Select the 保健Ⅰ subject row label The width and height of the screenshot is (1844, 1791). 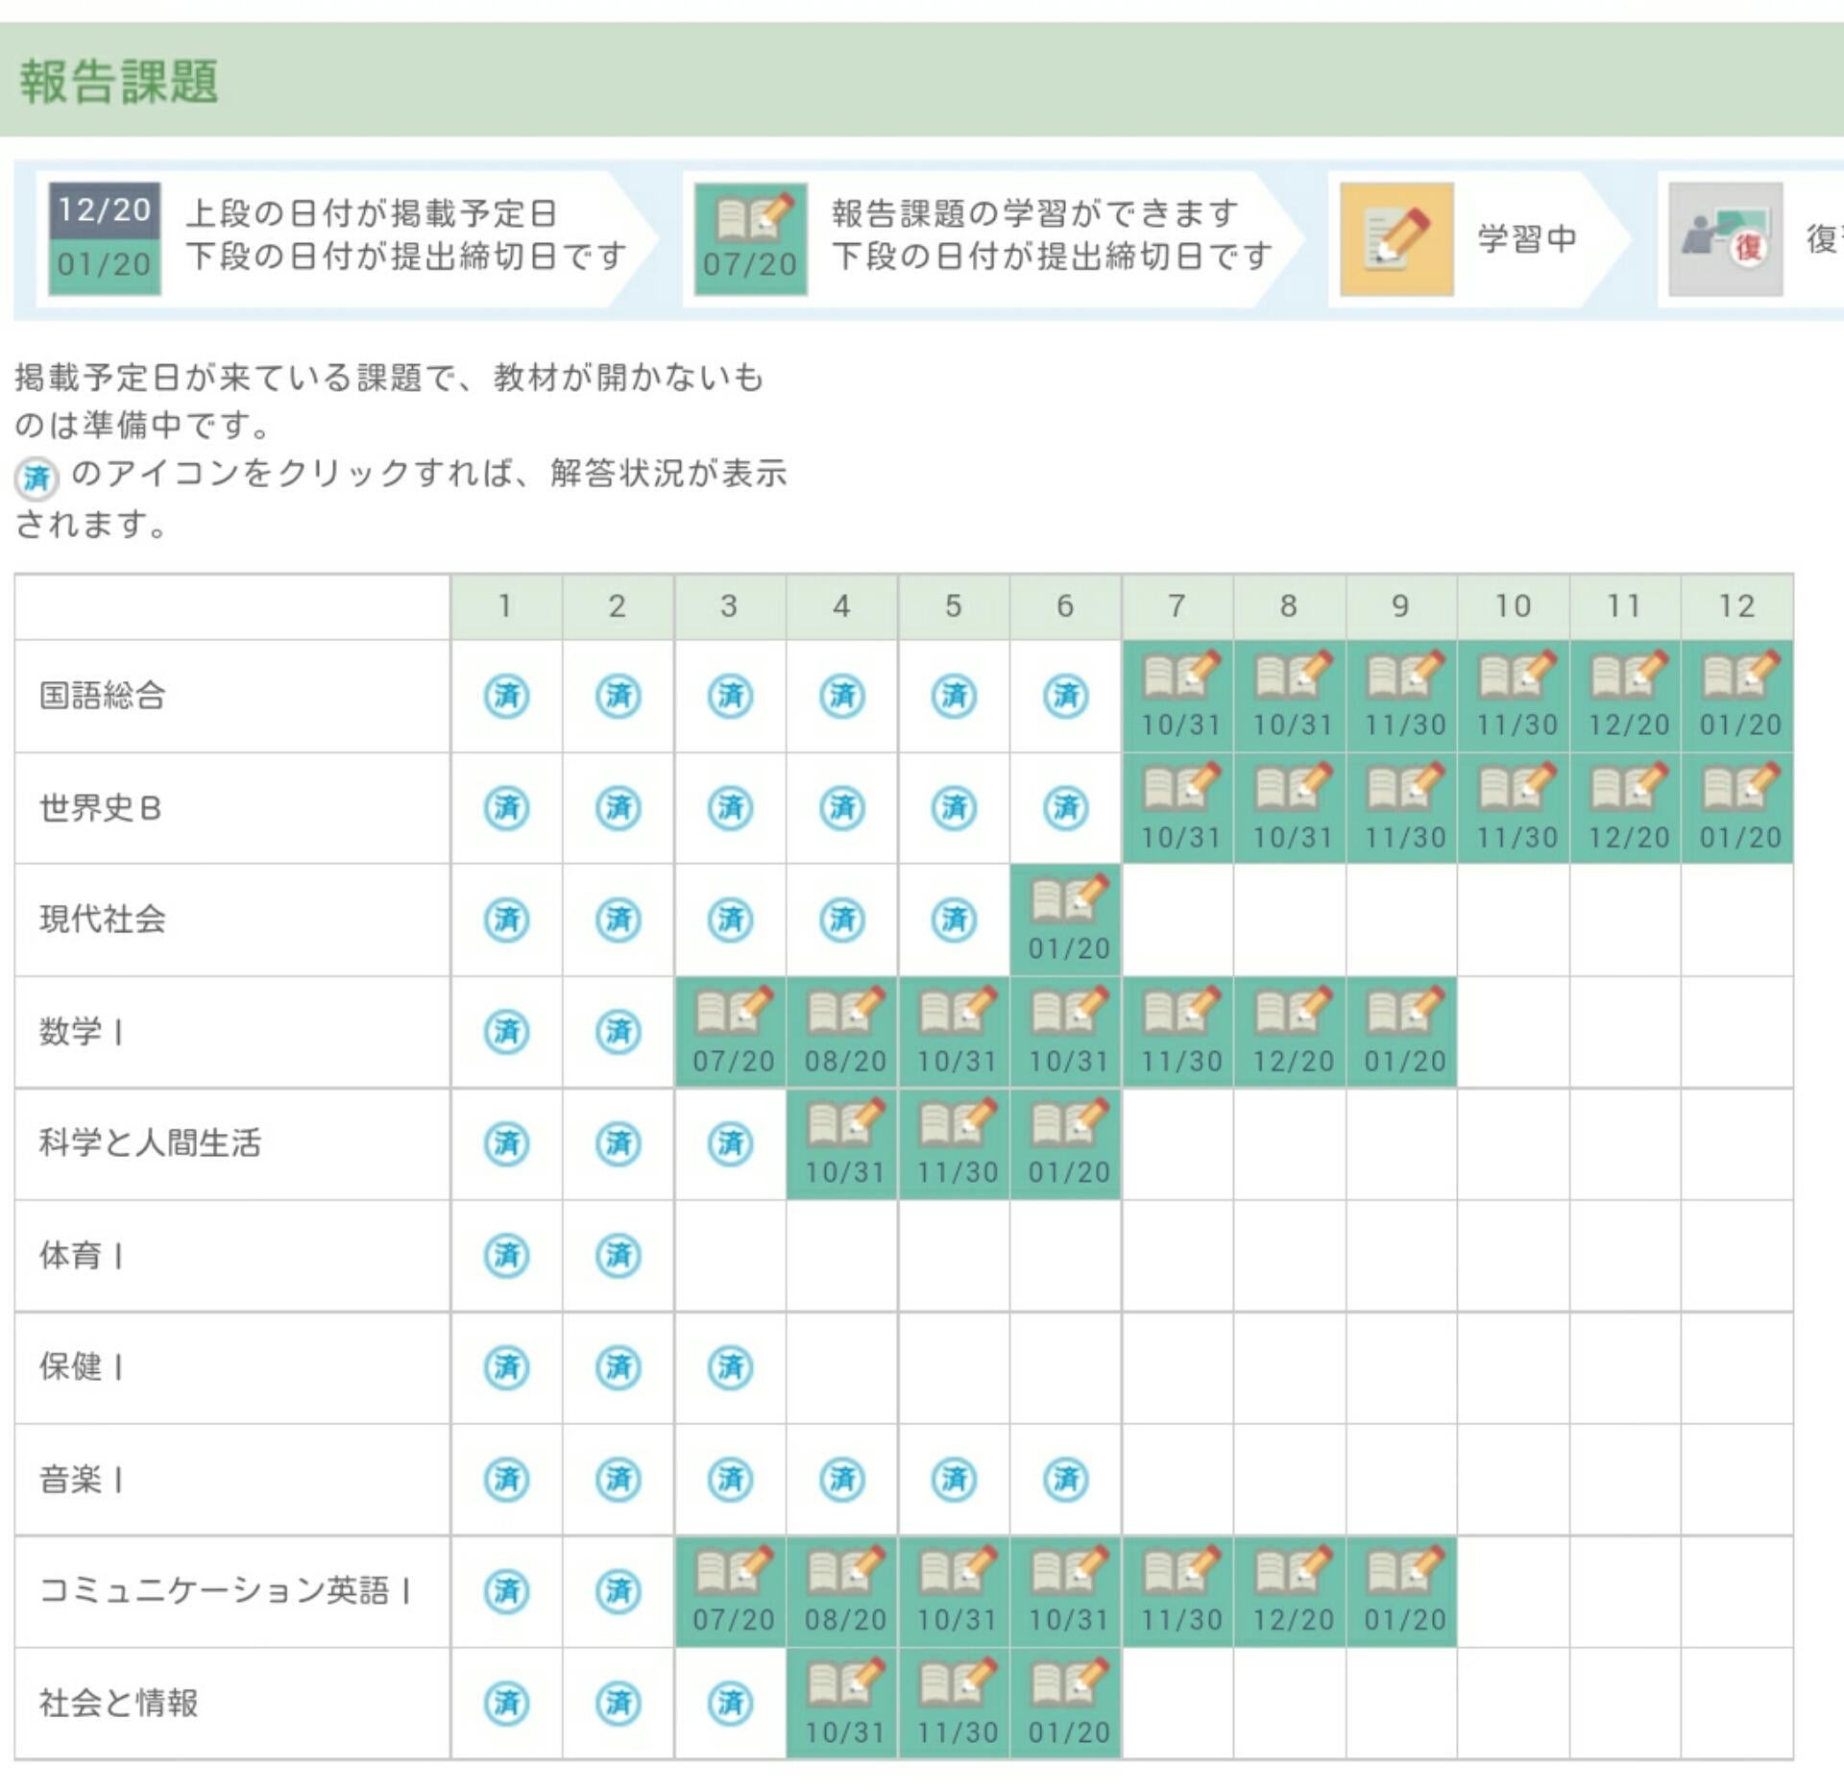pos(81,1367)
